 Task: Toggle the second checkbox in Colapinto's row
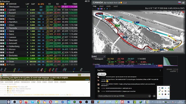[x=3, y=58]
